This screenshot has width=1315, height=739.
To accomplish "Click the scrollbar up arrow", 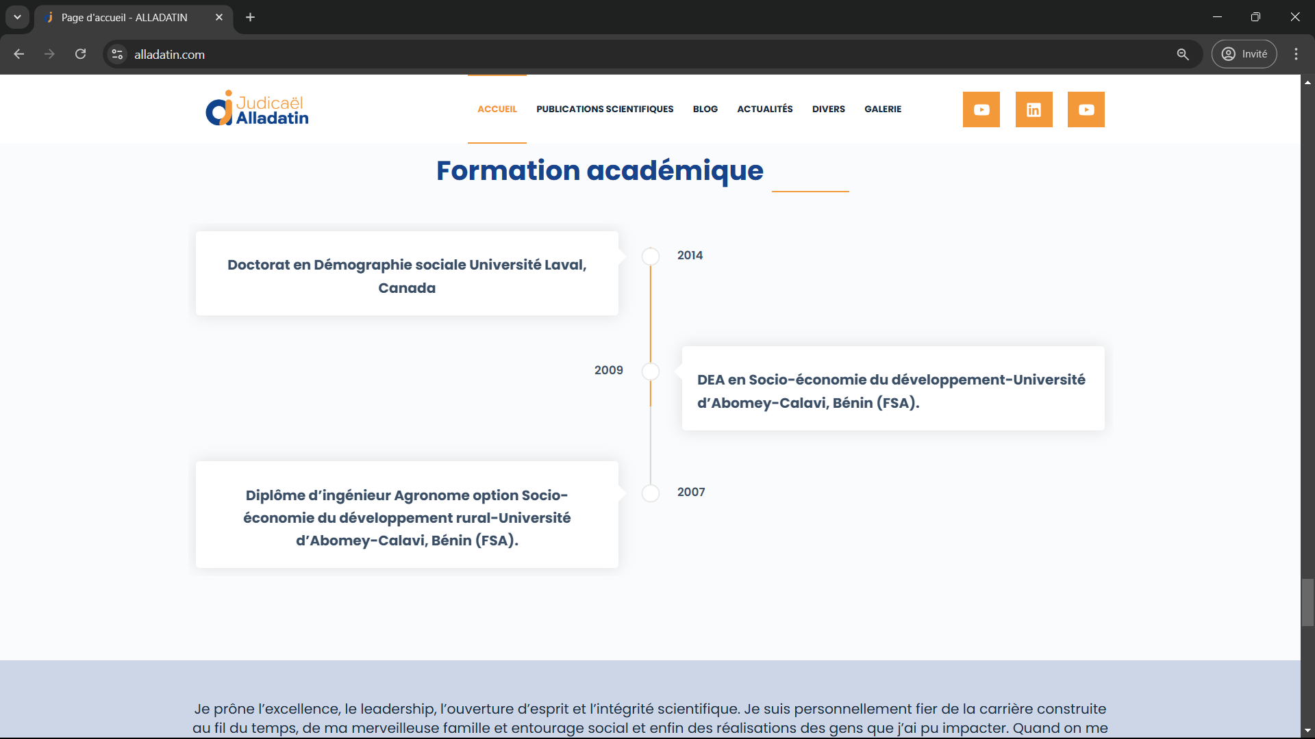I will click(1307, 81).
